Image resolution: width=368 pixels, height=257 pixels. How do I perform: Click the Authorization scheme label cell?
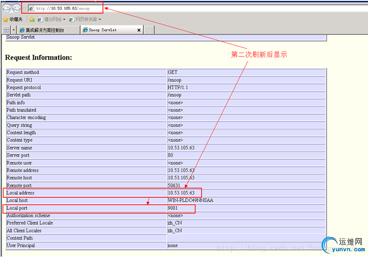pyautogui.click(x=86, y=215)
